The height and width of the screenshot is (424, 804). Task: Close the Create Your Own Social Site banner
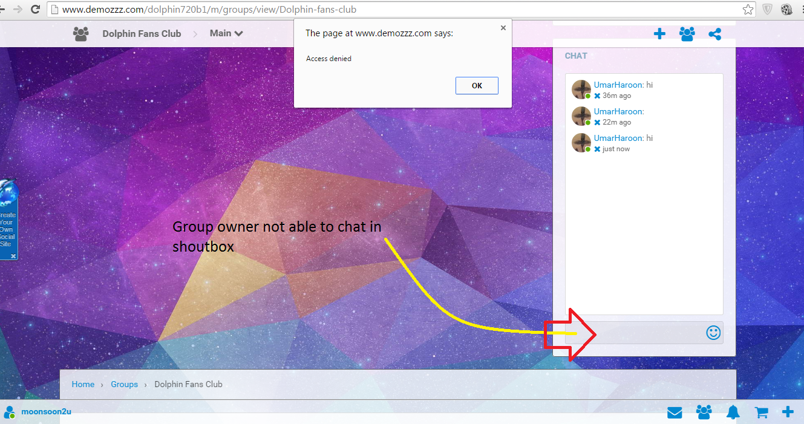coord(13,256)
